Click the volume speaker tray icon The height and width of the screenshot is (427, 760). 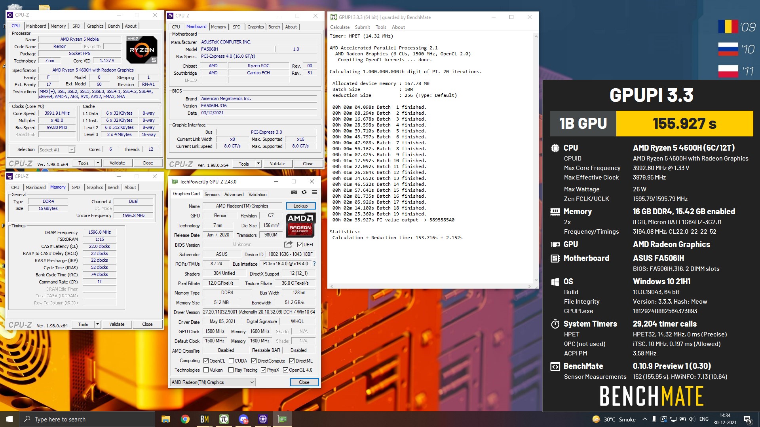[692, 419]
